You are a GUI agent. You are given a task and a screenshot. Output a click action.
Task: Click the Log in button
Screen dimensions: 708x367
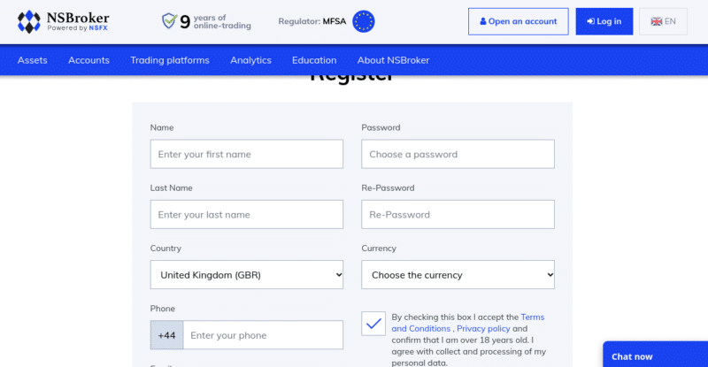click(604, 21)
